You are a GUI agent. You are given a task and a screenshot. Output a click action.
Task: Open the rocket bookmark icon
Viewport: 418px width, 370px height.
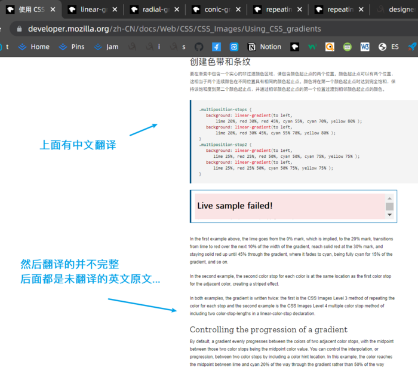(412, 47)
